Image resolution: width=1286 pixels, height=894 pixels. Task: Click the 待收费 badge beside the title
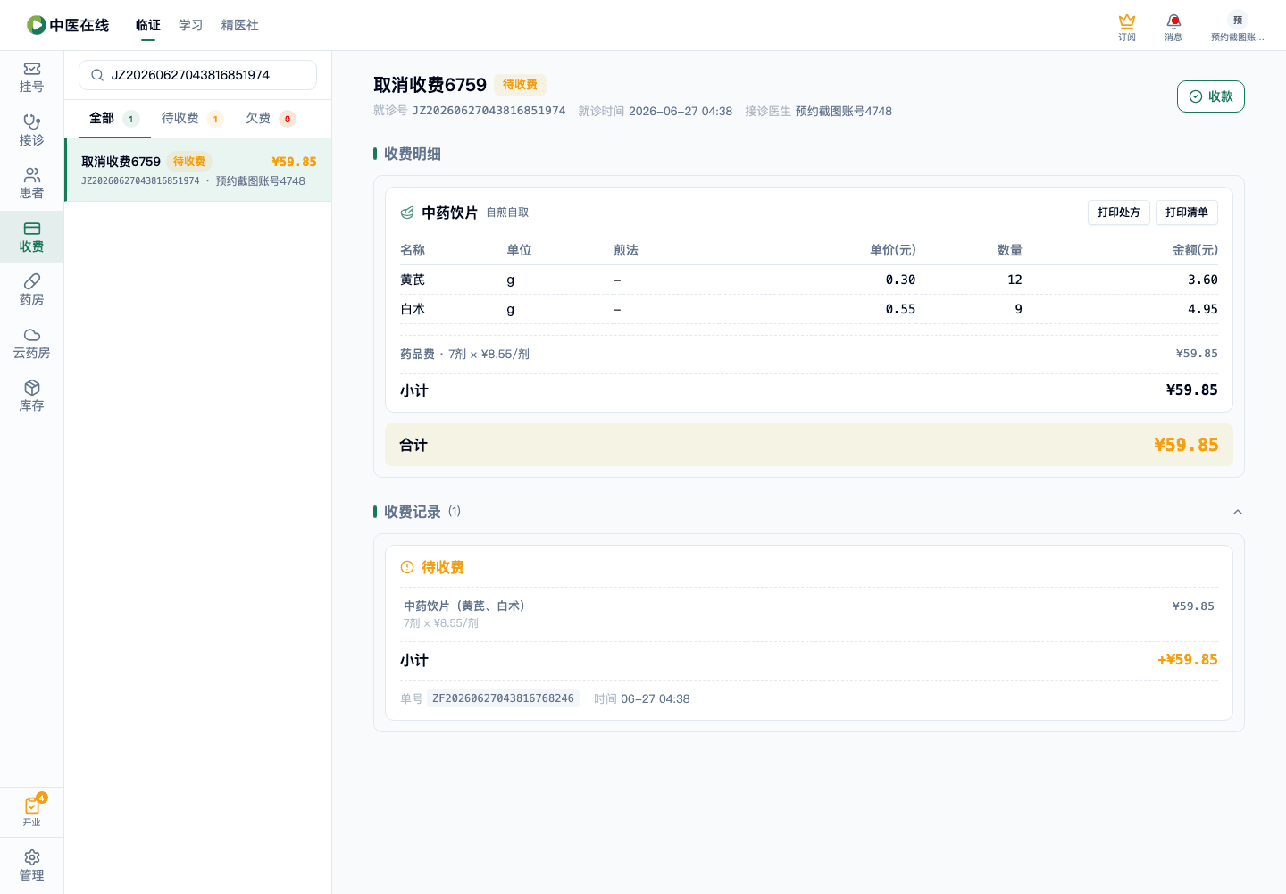[520, 85]
